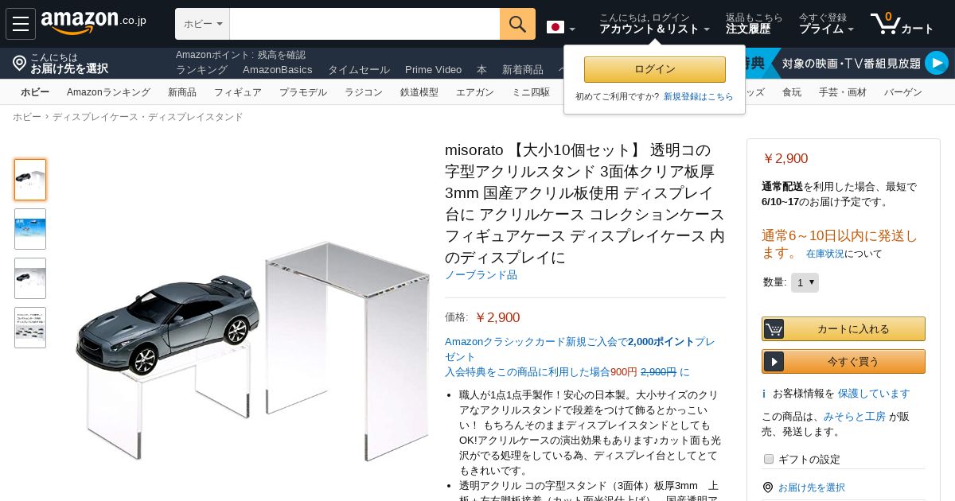
Task: Enable the ギフトの設定 checkbox
Action: [x=769, y=459]
